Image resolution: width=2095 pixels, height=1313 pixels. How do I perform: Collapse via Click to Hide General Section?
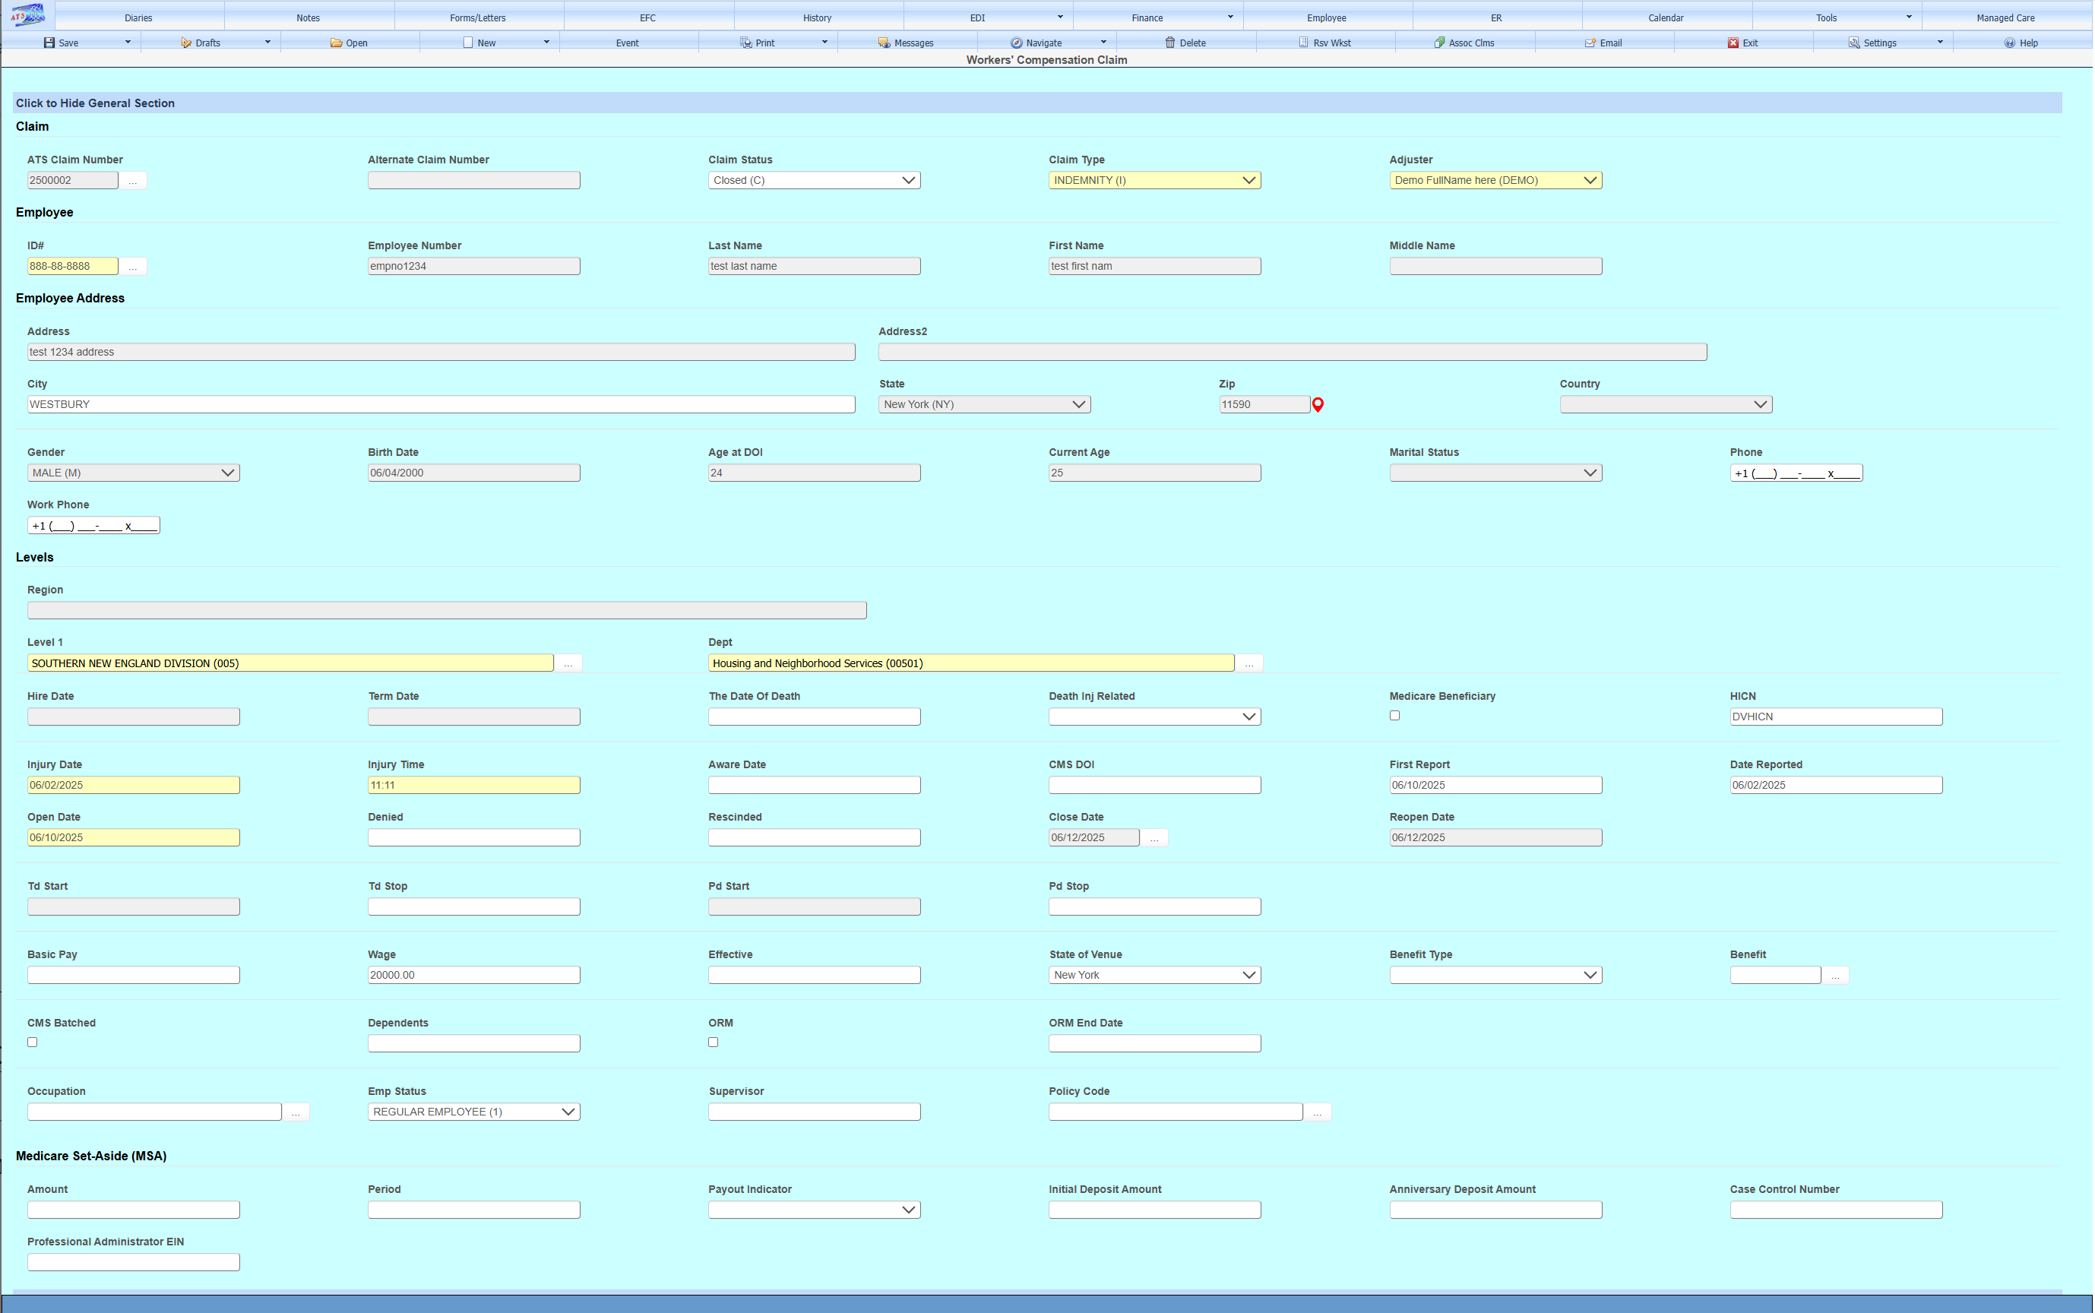96,103
